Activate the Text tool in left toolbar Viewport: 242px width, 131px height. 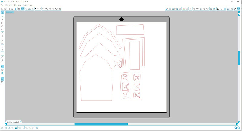(2, 53)
